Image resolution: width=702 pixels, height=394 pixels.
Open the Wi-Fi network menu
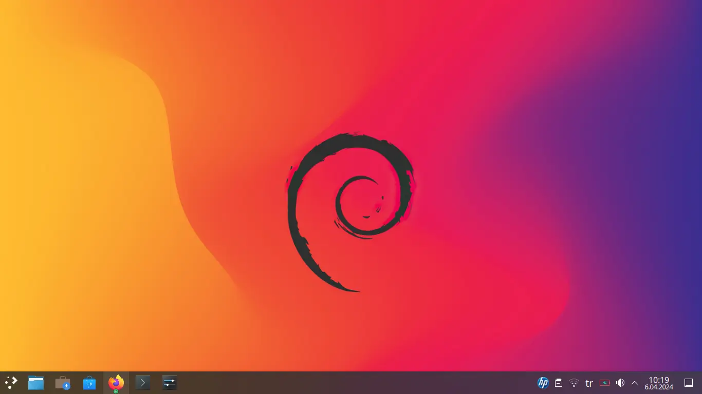click(x=574, y=383)
